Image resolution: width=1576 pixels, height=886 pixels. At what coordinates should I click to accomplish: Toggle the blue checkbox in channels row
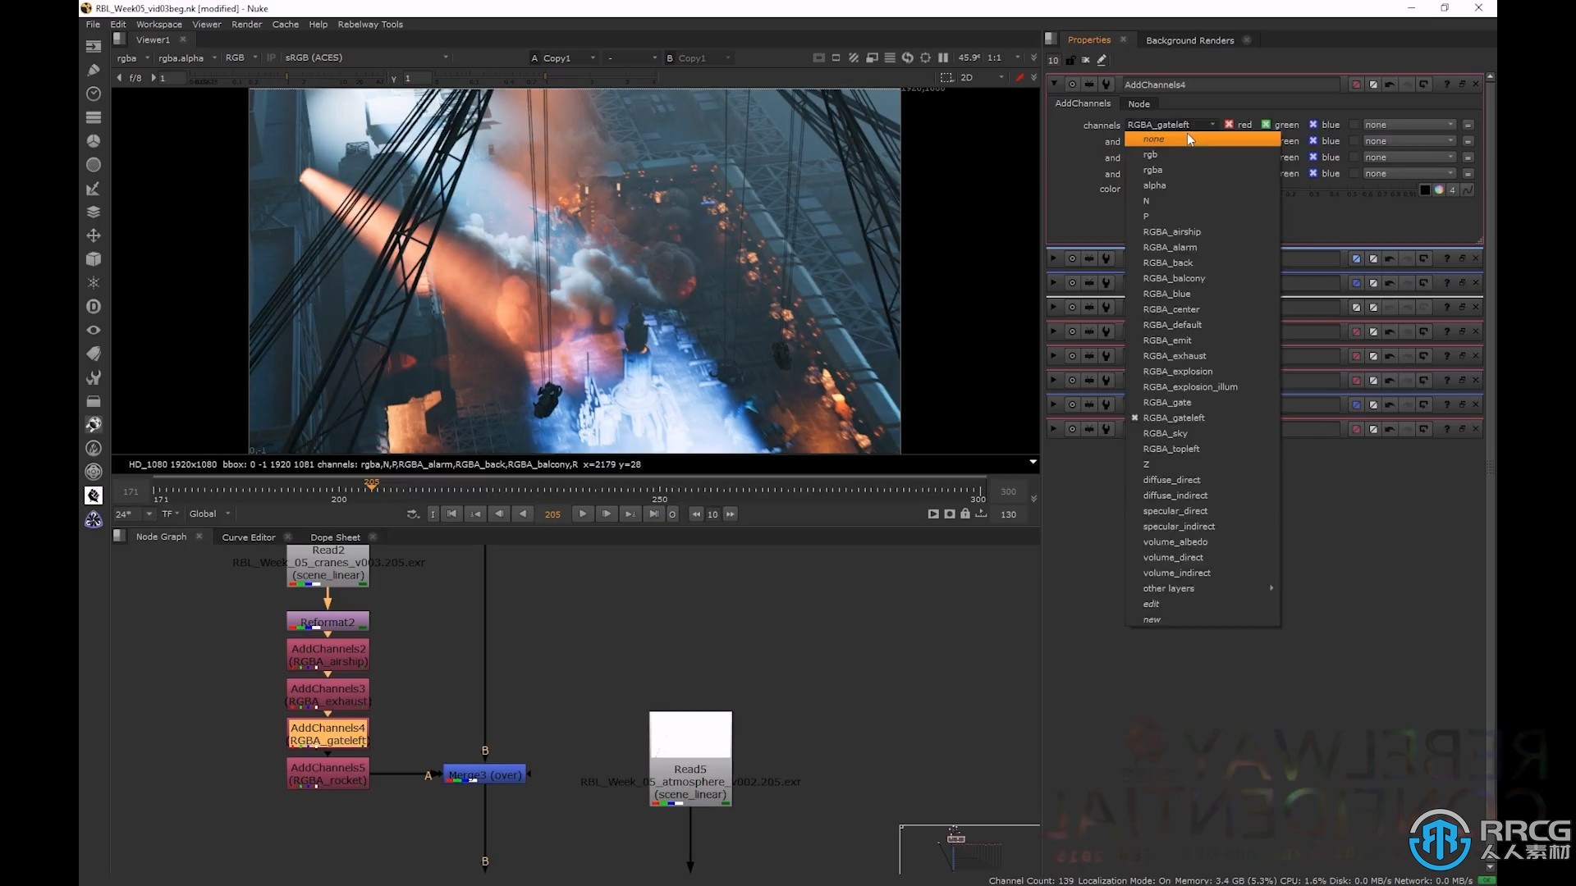[1313, 125]
